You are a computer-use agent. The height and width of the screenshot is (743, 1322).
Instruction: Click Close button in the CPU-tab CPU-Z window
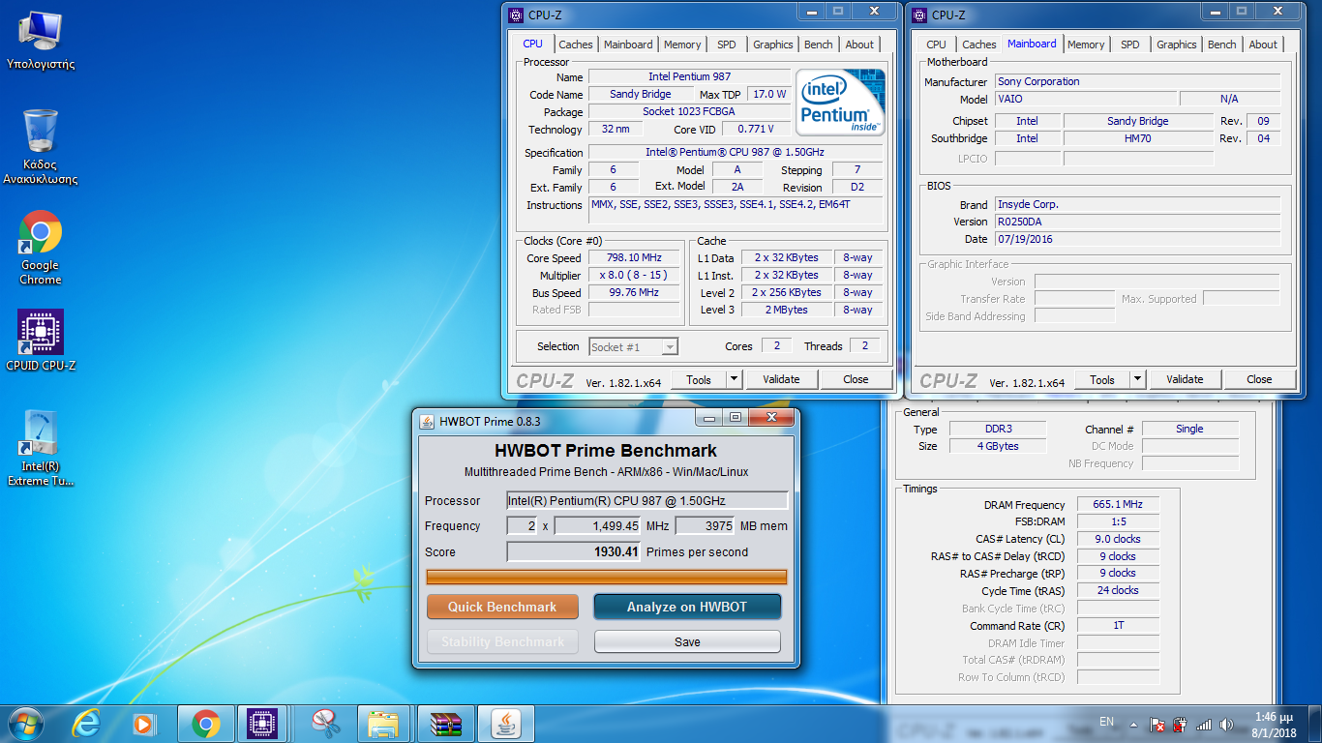[856, 379]
